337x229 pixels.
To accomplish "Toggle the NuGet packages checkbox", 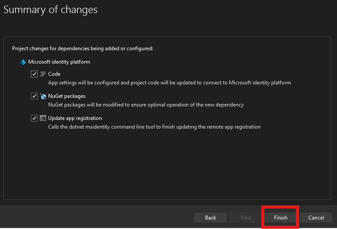I will [x=34, y=96].
